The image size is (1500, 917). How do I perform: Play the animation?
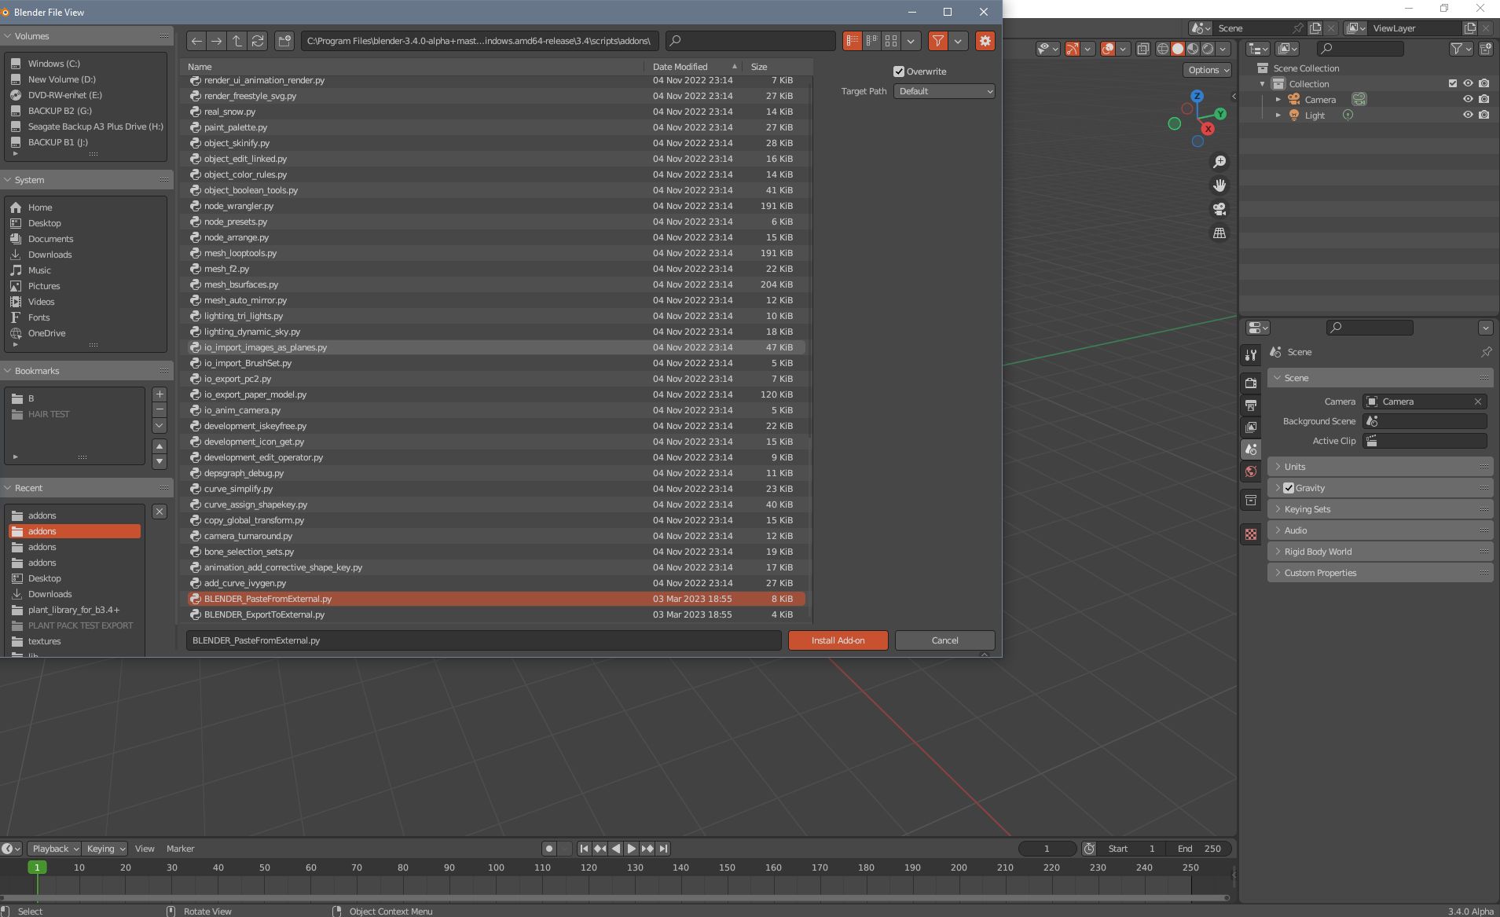(631, 849)
